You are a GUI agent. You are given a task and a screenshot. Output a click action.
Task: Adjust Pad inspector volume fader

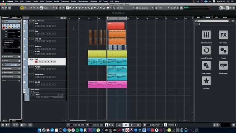14,33
